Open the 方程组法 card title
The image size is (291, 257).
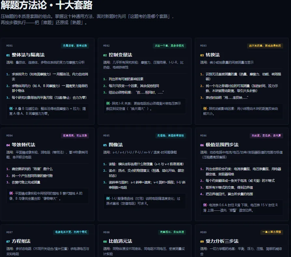(x=21, y=241)
